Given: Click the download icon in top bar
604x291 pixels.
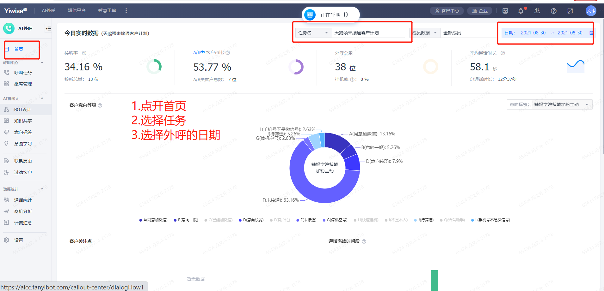Looking at the screenshot, I should pyautogui.click(x=537, y=11).
